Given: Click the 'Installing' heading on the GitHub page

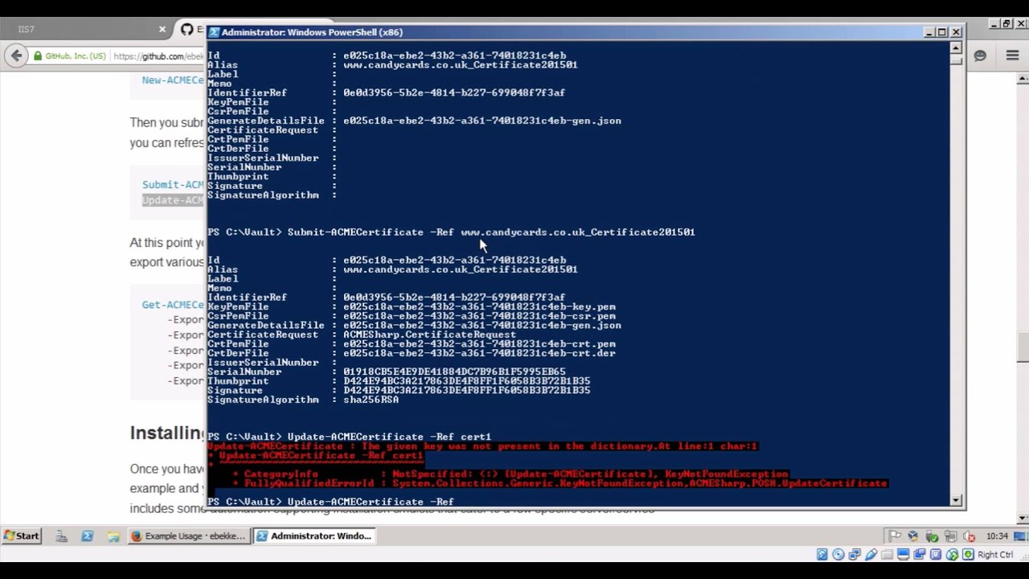Looking at the screenshot, I should [167, 433].
